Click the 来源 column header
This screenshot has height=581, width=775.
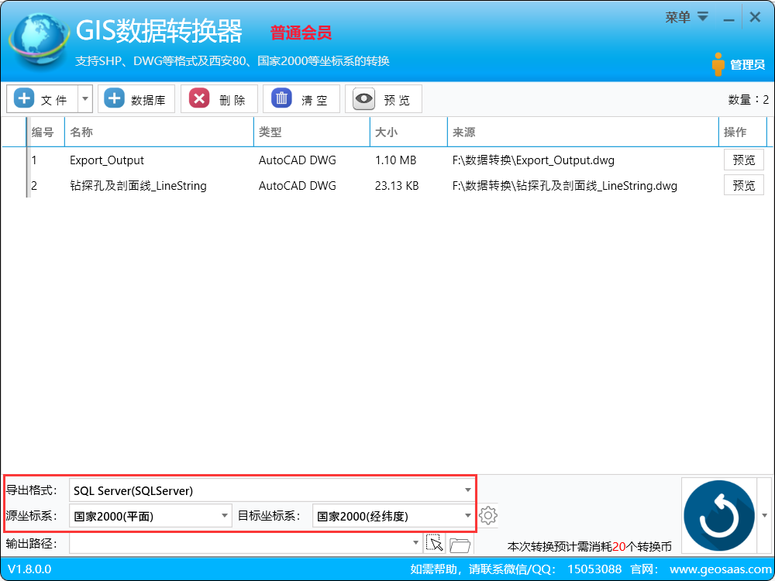point(584,132)
